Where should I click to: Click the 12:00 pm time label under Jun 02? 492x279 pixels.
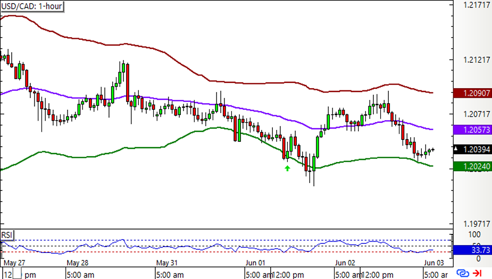click(x=377, y=275)
